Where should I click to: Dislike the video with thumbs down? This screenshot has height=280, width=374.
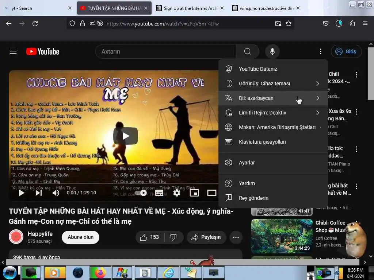(173, 237)
